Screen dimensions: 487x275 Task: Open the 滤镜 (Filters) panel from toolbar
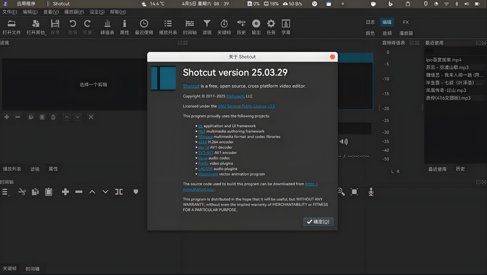pos(206,26)
